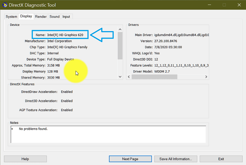The image size is (246, 165).
Task: Click the Help button
Action: click(x=25, y=159)
